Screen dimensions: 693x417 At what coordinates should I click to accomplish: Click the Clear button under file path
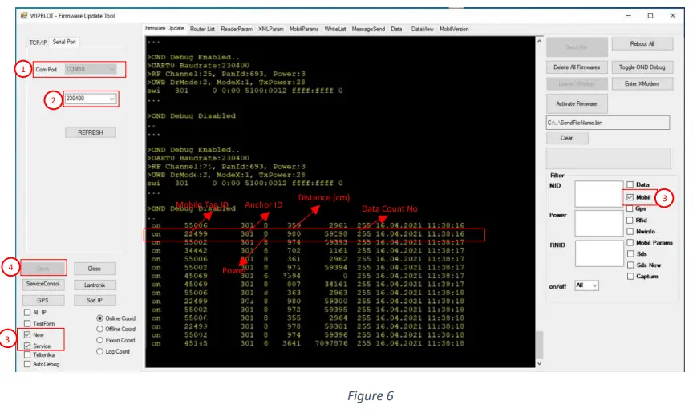[567, 138]
